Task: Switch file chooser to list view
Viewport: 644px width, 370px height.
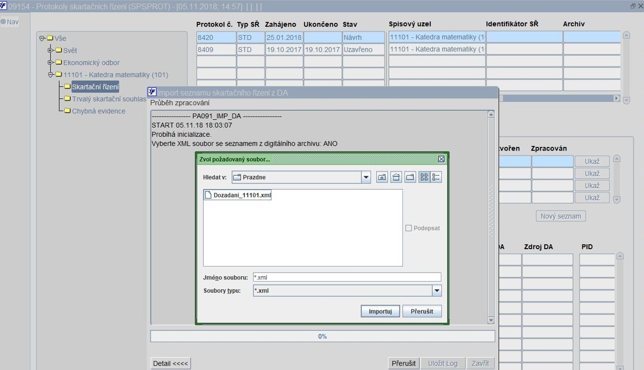Action: (x=424, y=177)
